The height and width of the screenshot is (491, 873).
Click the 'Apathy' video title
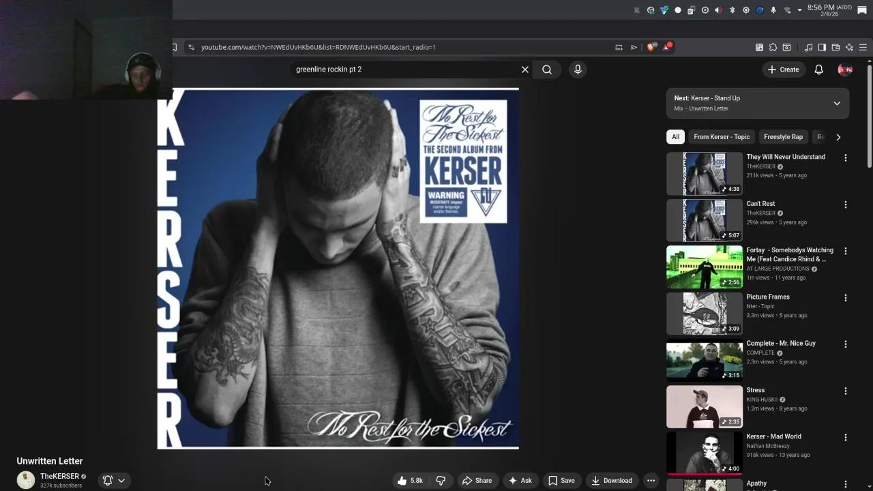click(756, 483)
